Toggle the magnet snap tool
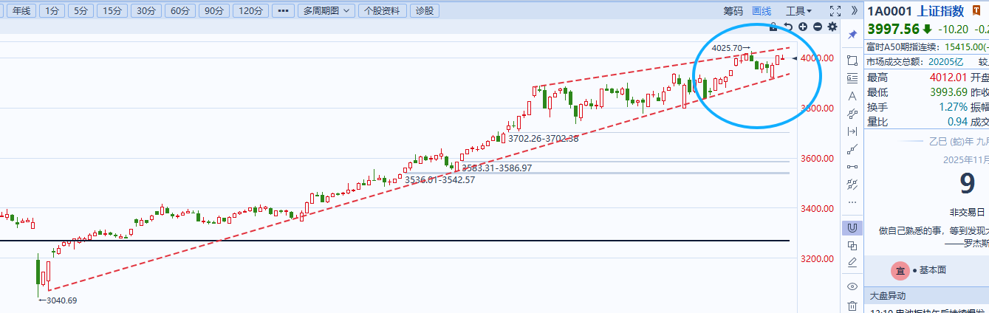Screen dimensions: 989x313 click(x=852, y=228)
